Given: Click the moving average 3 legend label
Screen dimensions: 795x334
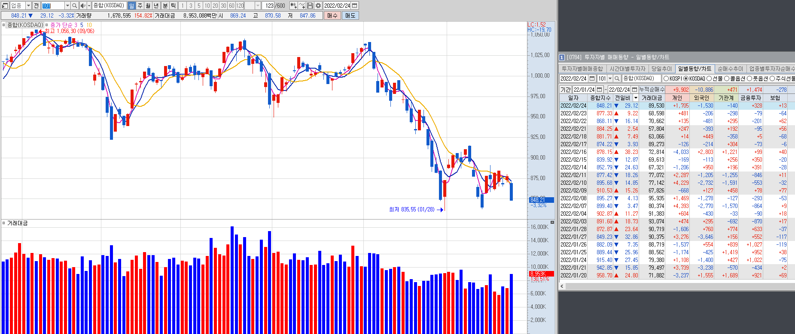Looking at the screenshot, I should [x=76, y=25].
